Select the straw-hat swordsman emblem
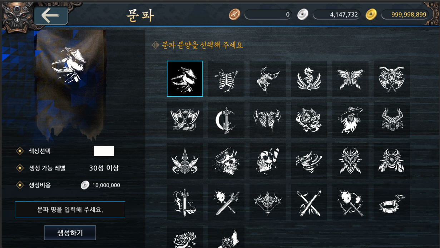This screenshot has height=248, width=440. tap(185, 79)
